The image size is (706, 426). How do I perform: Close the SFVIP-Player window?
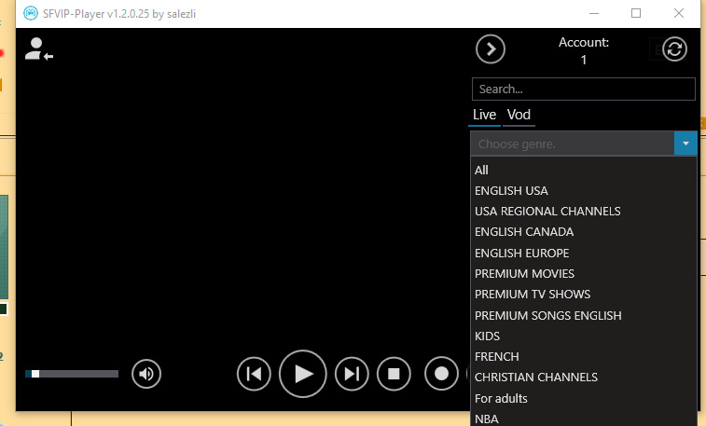(679, 13)
